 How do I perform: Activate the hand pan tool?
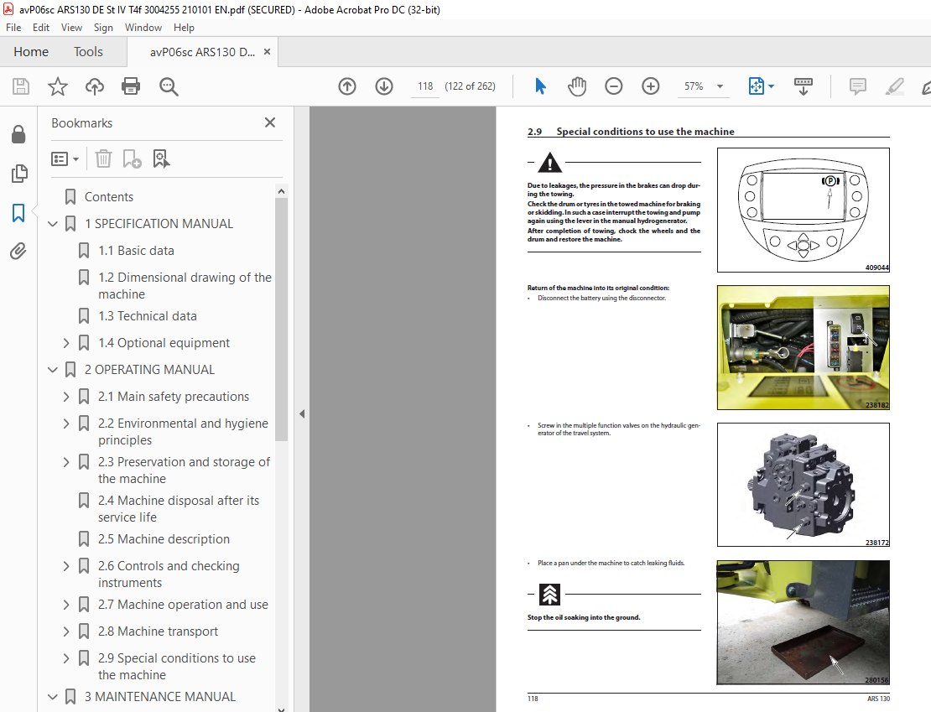(576, 86)
